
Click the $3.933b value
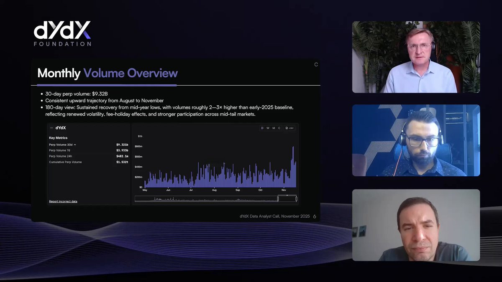pos(122,150)
